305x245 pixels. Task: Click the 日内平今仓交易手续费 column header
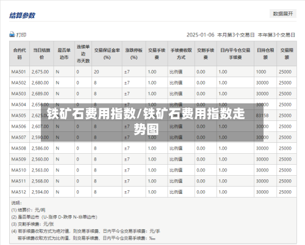click(235, 53)
